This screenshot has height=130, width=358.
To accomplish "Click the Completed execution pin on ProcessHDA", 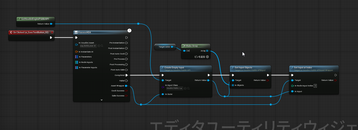I will (126, 75).
